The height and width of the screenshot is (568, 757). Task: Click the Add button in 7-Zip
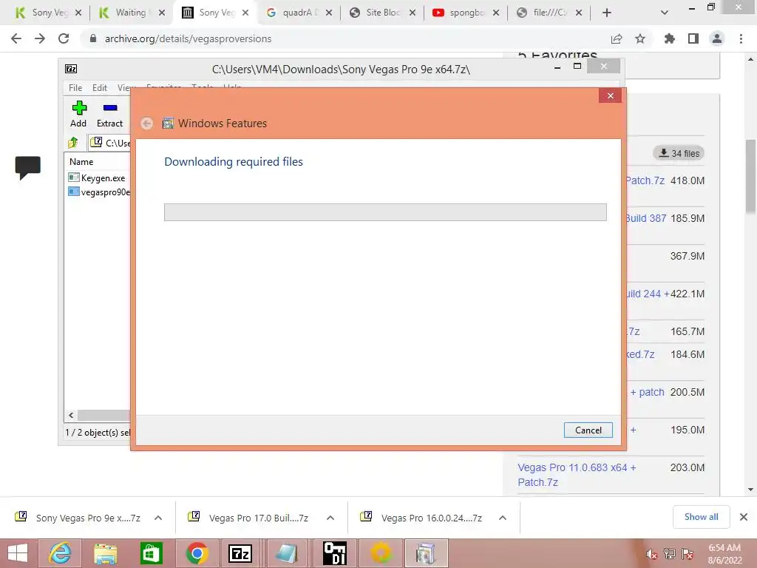(78, 115)
